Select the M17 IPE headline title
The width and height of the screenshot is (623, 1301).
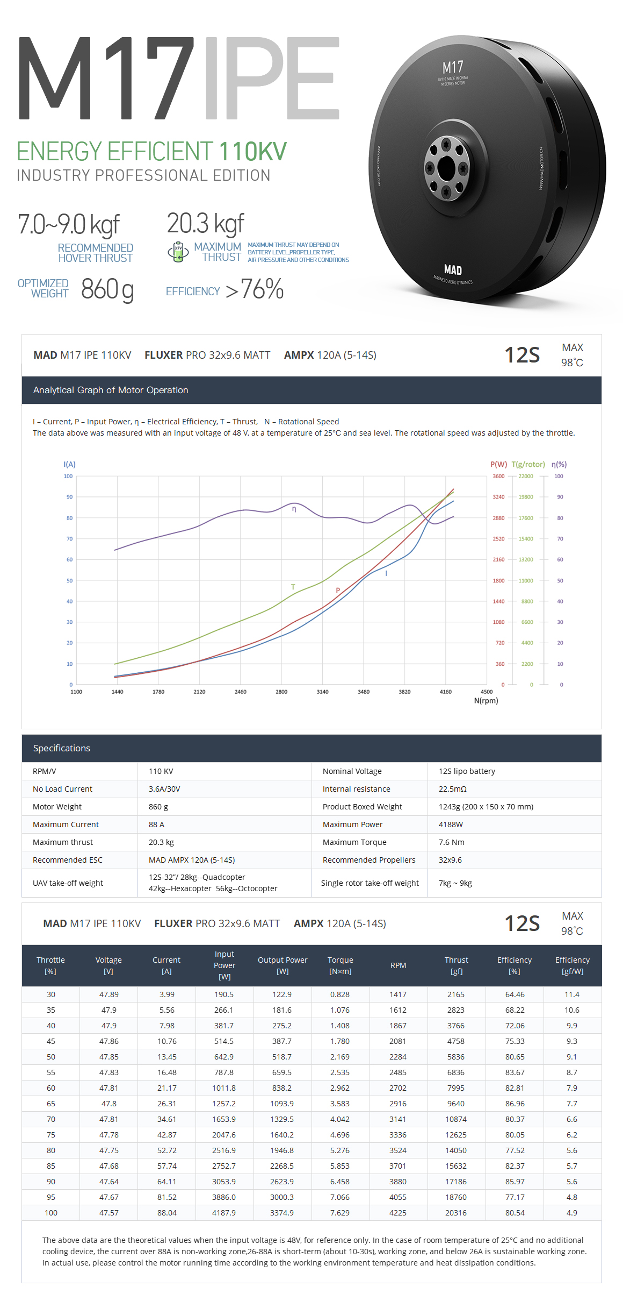[x=179, y=78]
